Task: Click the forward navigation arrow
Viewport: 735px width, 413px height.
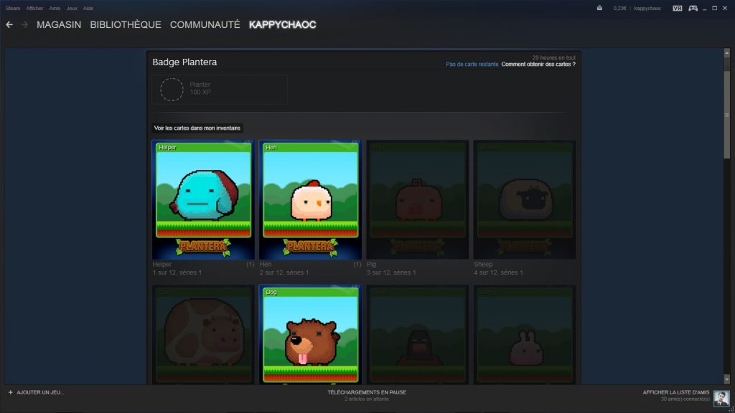Action: 24,24
